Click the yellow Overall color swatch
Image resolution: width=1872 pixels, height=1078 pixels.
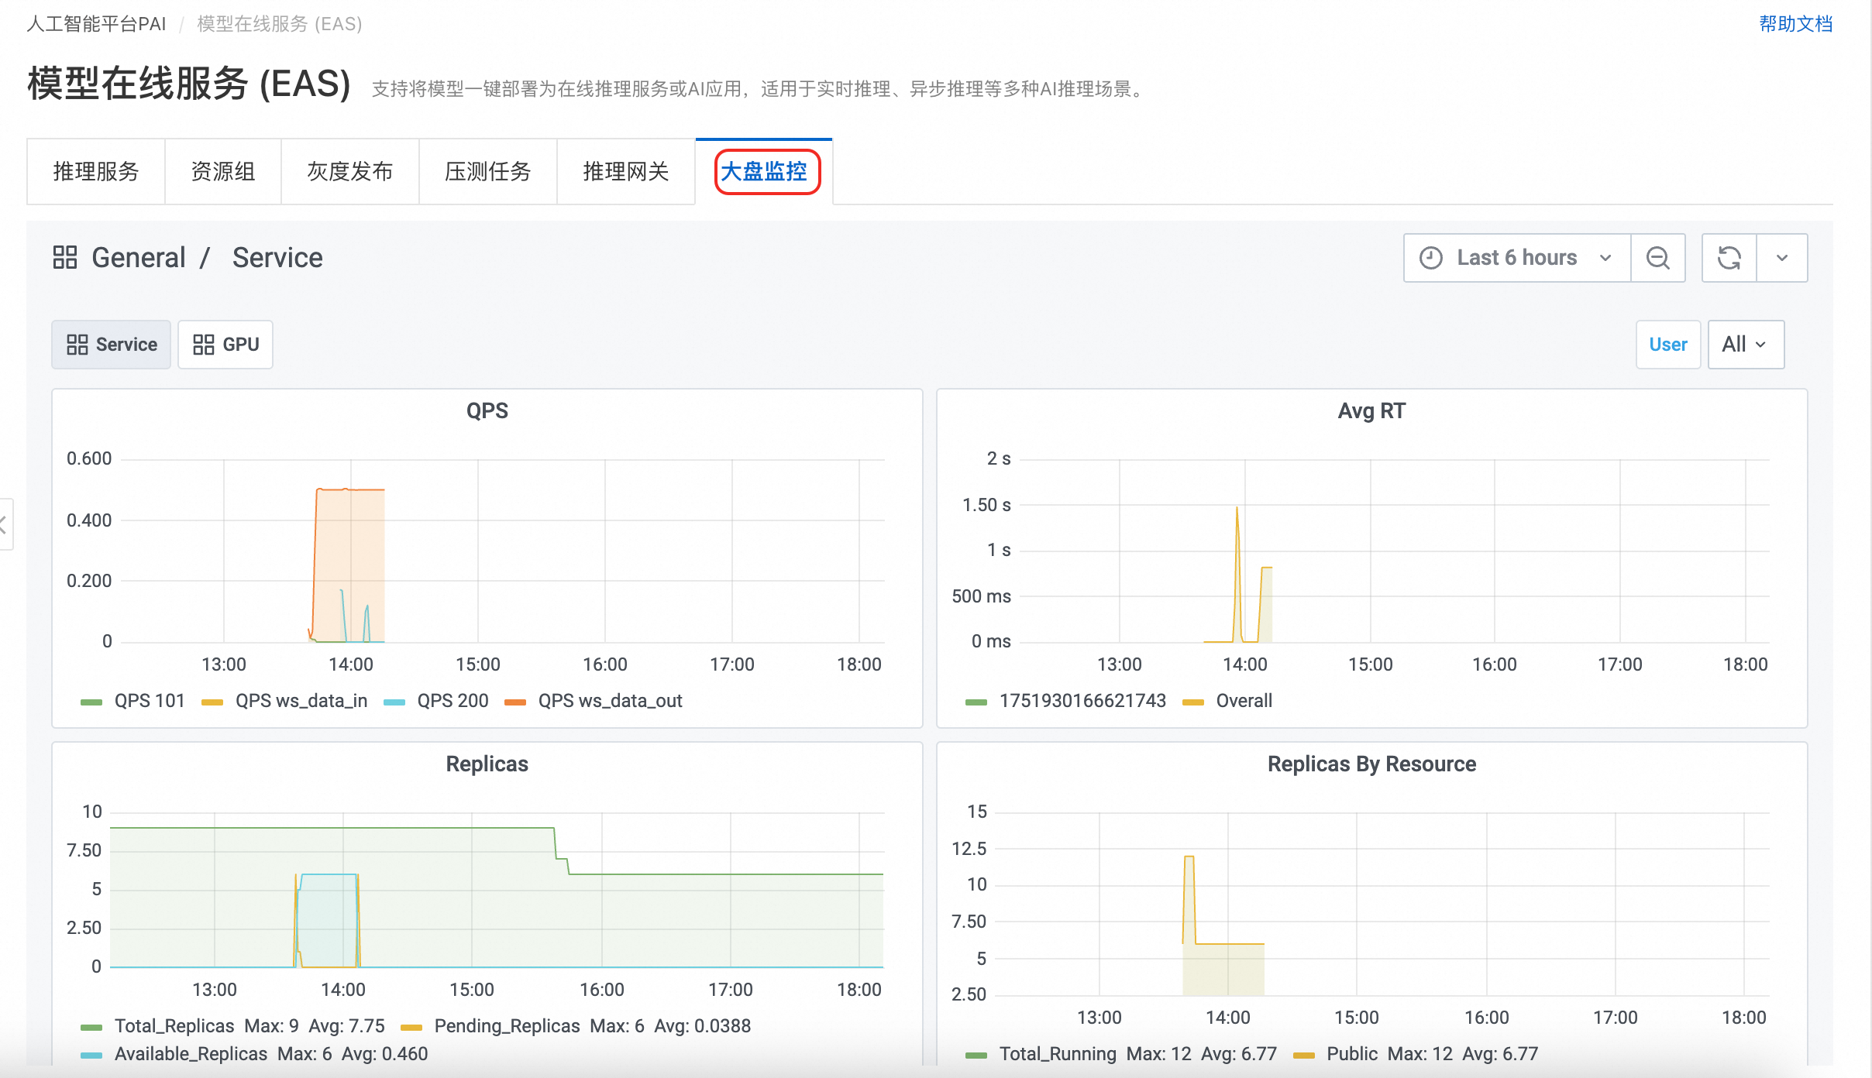click(1193, 702)
